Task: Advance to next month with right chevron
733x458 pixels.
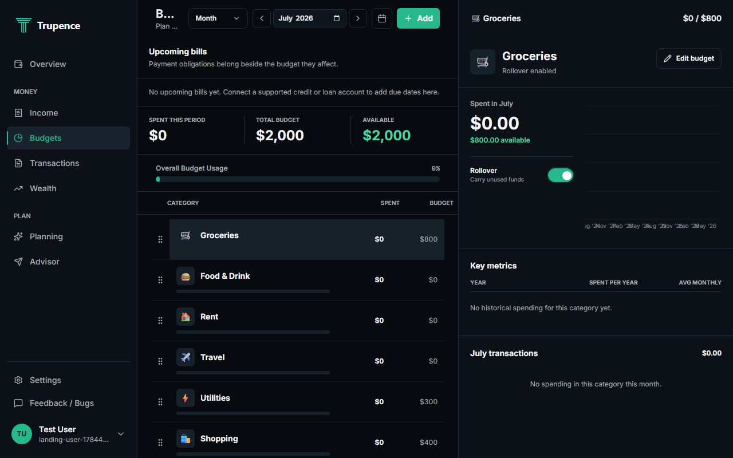Action: 358,18
